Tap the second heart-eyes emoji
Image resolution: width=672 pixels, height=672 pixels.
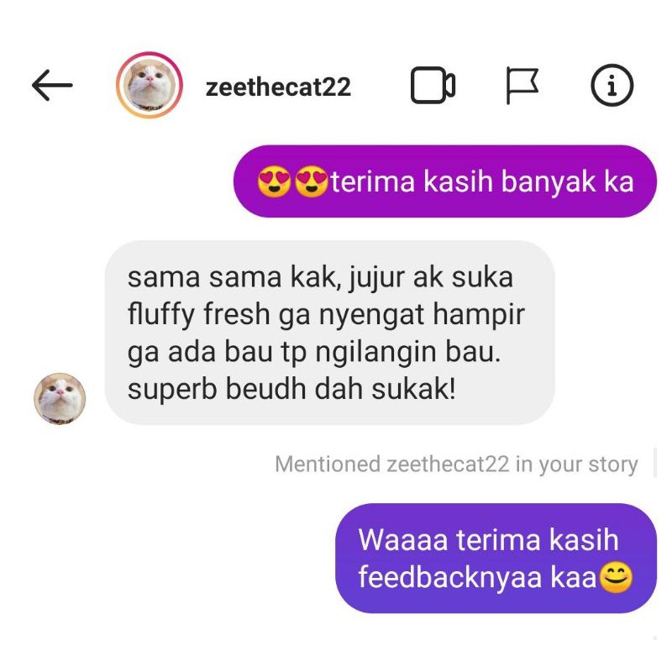tap(312, 181)
